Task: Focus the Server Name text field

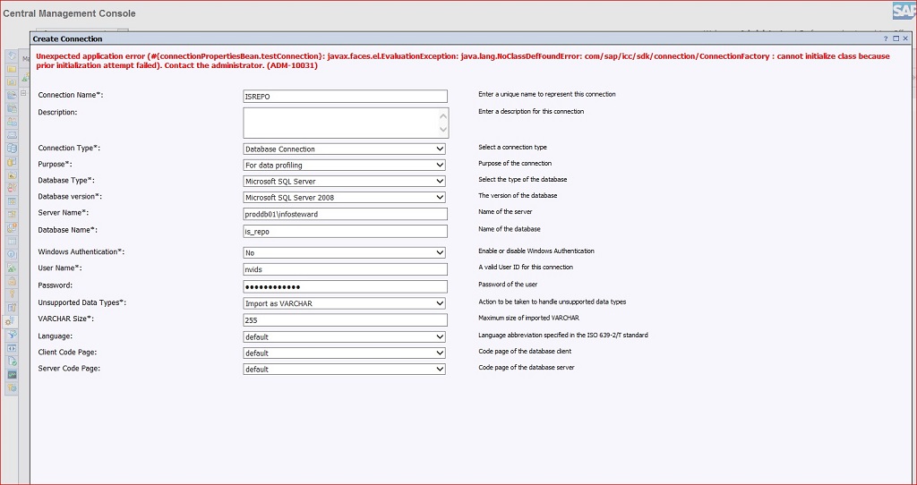Action: tap(344, 214)
